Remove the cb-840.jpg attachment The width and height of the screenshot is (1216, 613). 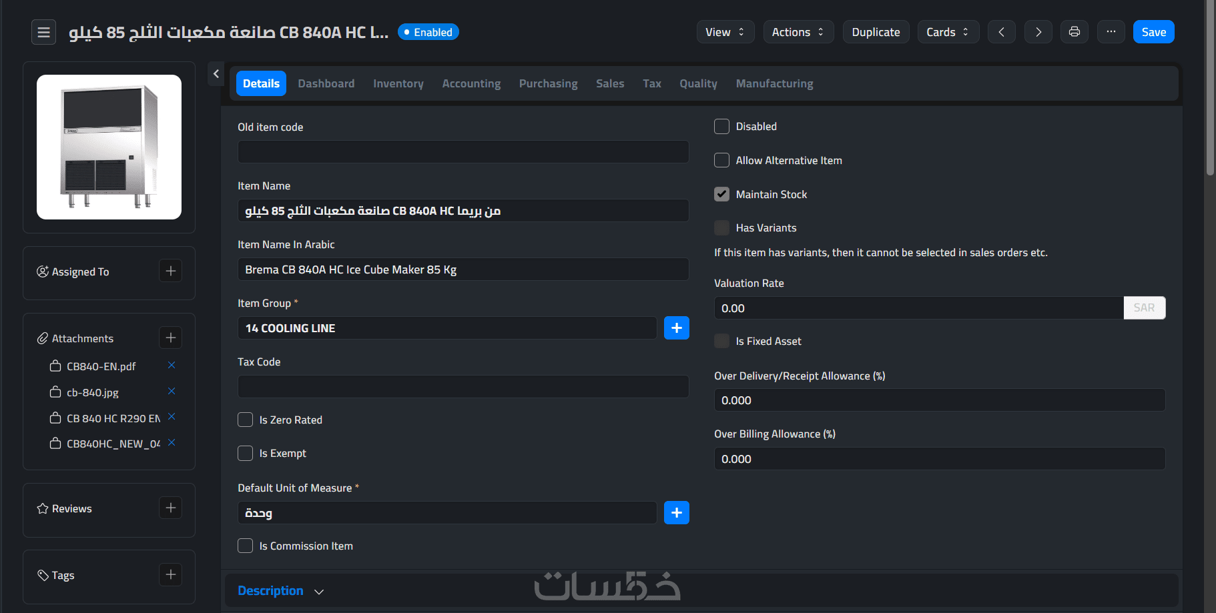point(172,391)
